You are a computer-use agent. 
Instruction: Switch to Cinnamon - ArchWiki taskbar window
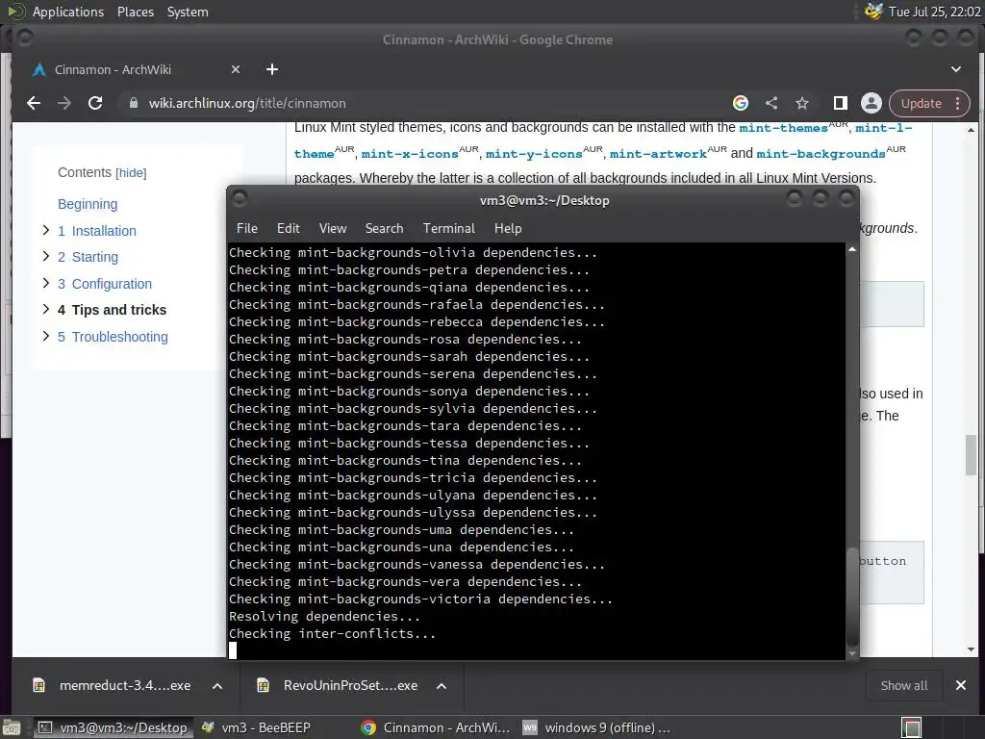[437, 727]
